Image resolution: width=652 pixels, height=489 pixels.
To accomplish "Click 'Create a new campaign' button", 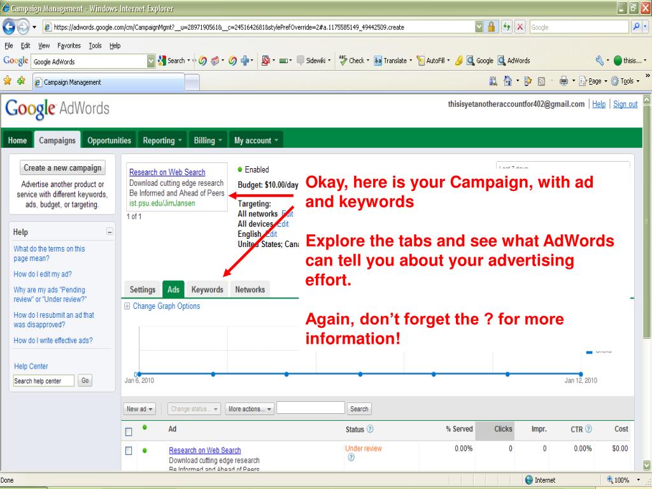I will pyautogui.click(x=62, y=167).
